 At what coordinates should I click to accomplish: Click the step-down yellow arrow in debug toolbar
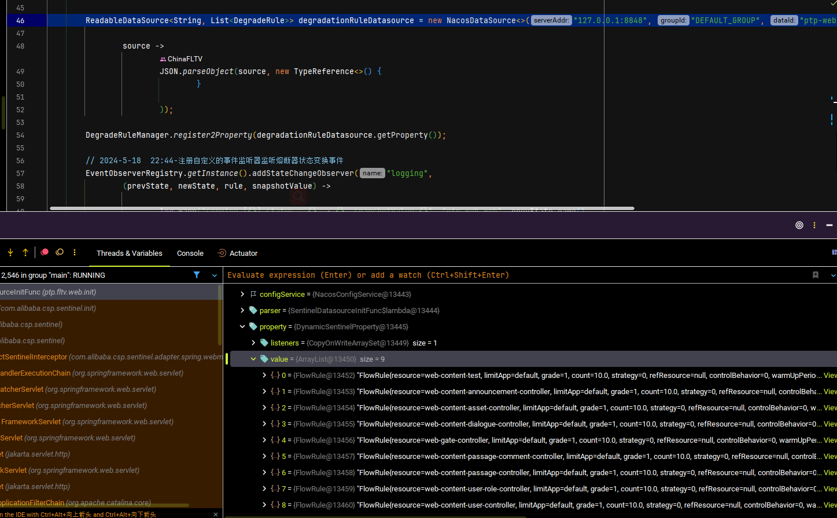click(10, 252)
